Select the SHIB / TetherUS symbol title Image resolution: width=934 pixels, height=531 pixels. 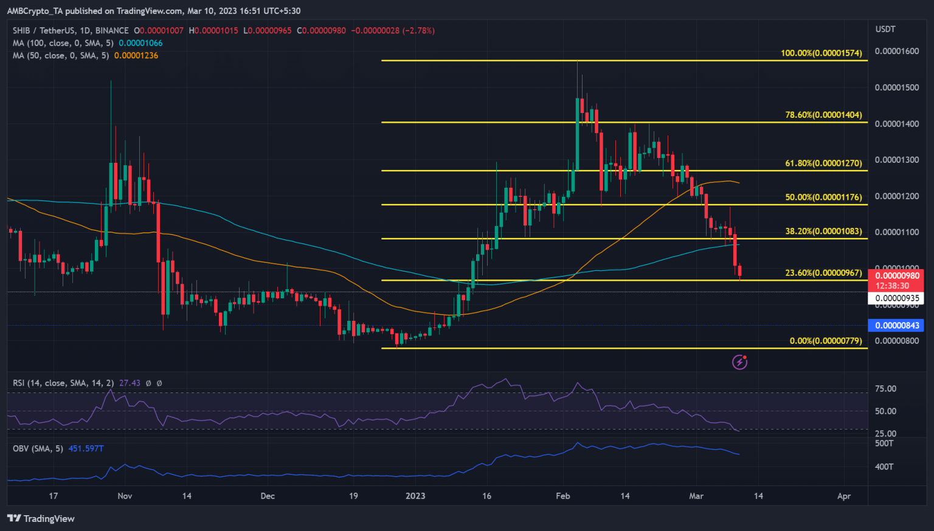click(x=71, y=30)
